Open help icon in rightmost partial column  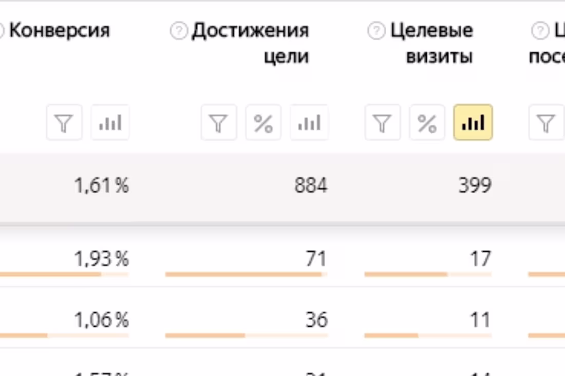540,31
